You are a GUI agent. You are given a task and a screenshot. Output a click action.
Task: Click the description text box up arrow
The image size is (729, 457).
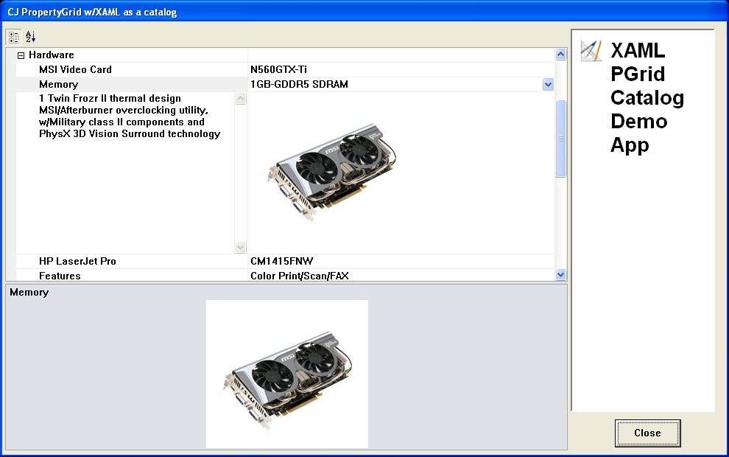[x=240, y=98]
